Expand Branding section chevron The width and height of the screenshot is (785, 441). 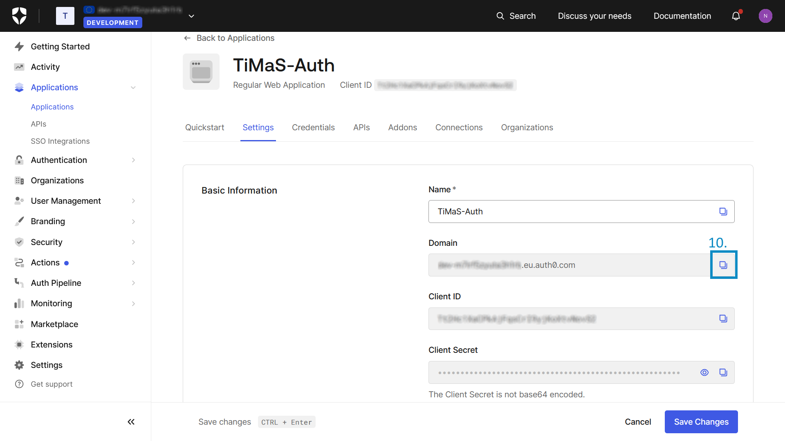tap(133, 221)
